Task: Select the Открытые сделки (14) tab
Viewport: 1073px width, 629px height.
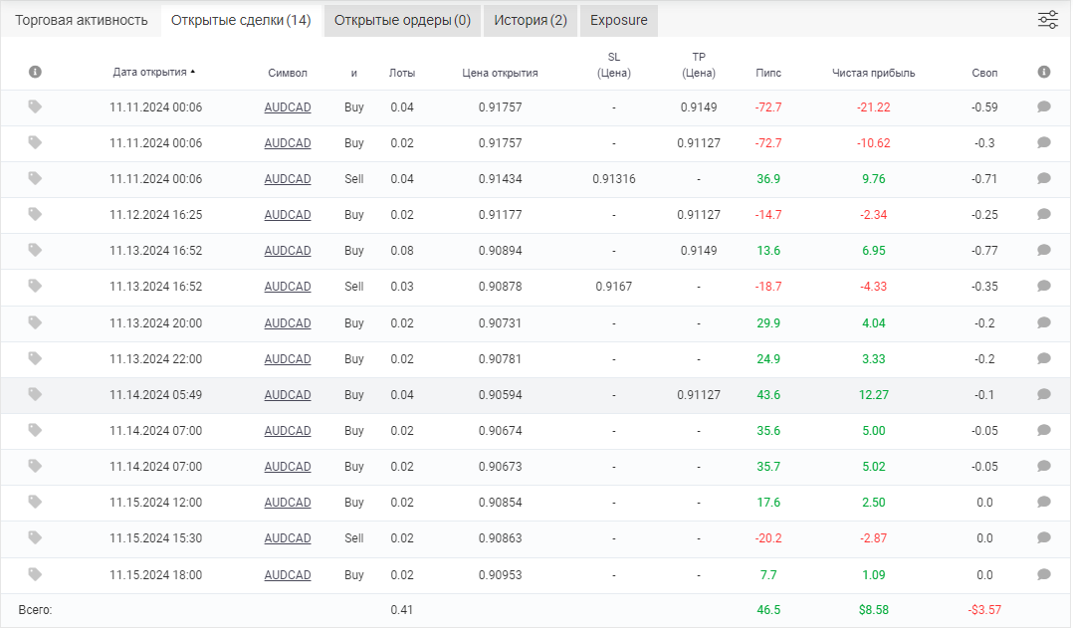Action: point(241,21)
